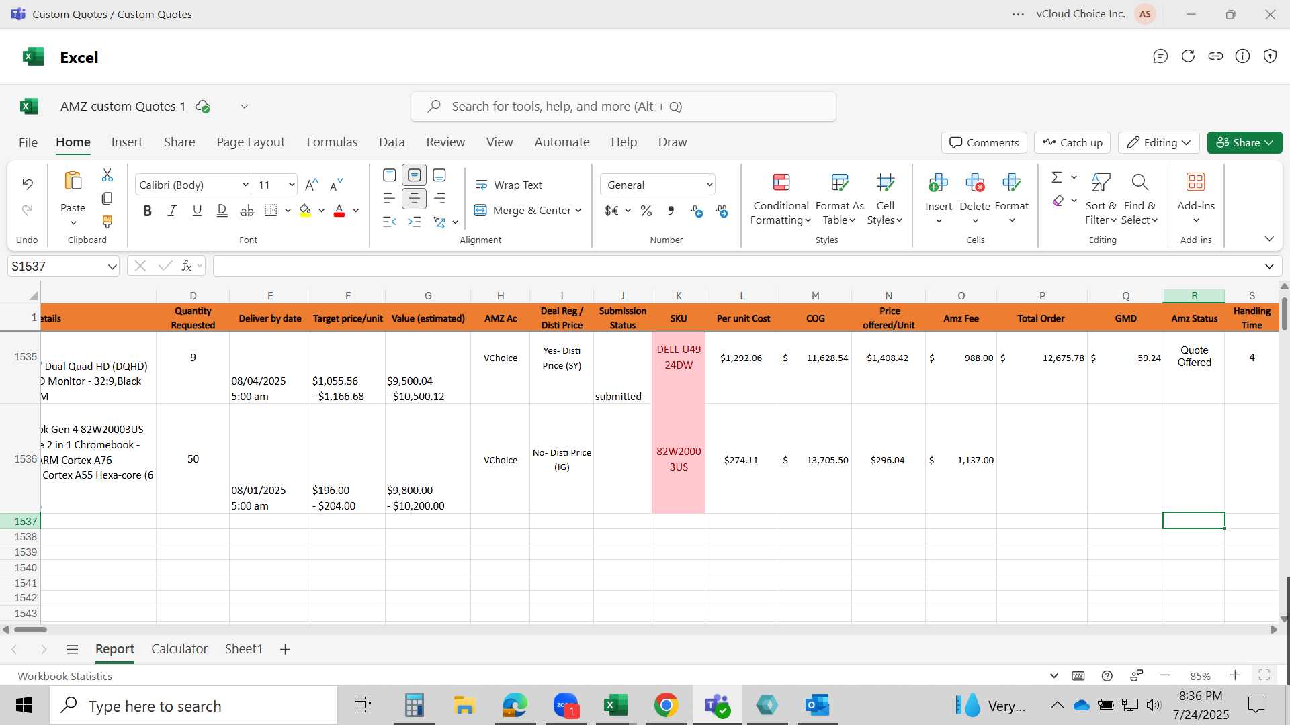Toggle Wrap Text
The height and width of the screenshot is (725, 1290).
pos(509,185)
